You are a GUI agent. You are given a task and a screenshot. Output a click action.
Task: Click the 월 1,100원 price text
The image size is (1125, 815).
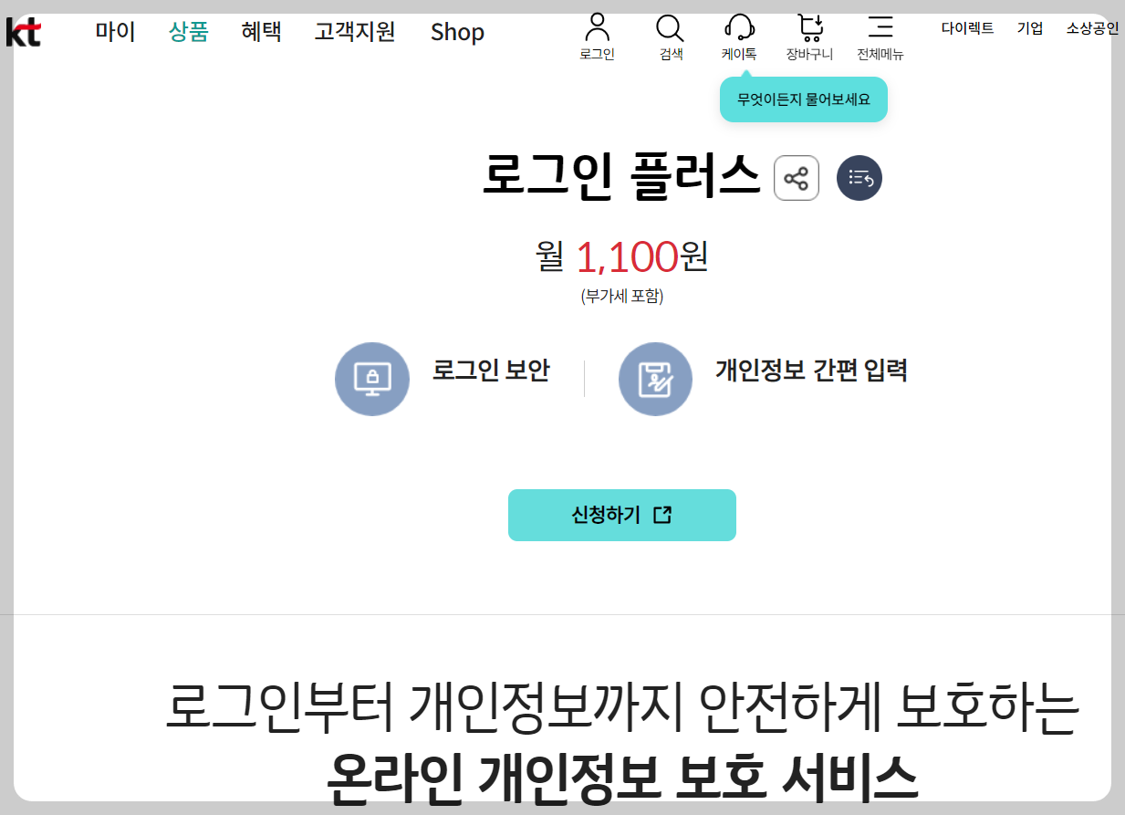(x=621, y=256)
